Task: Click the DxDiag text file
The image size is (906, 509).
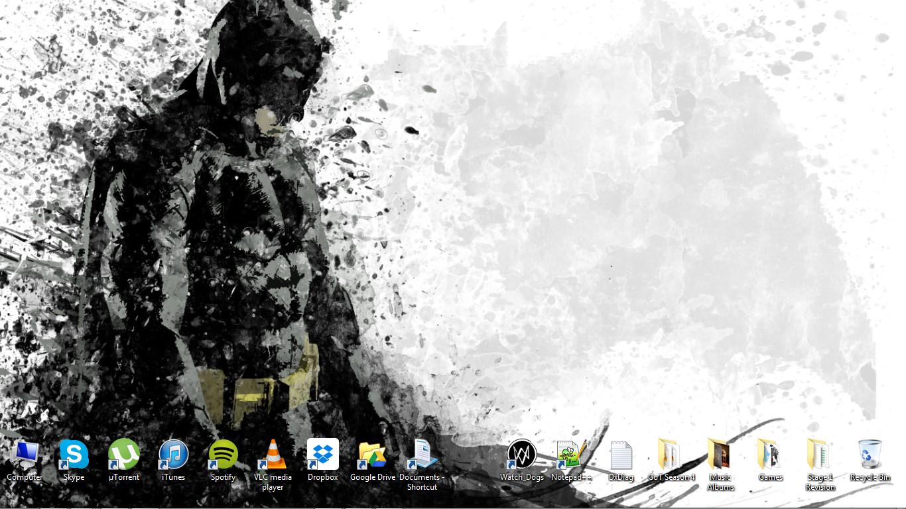Action: coord(621,455)
